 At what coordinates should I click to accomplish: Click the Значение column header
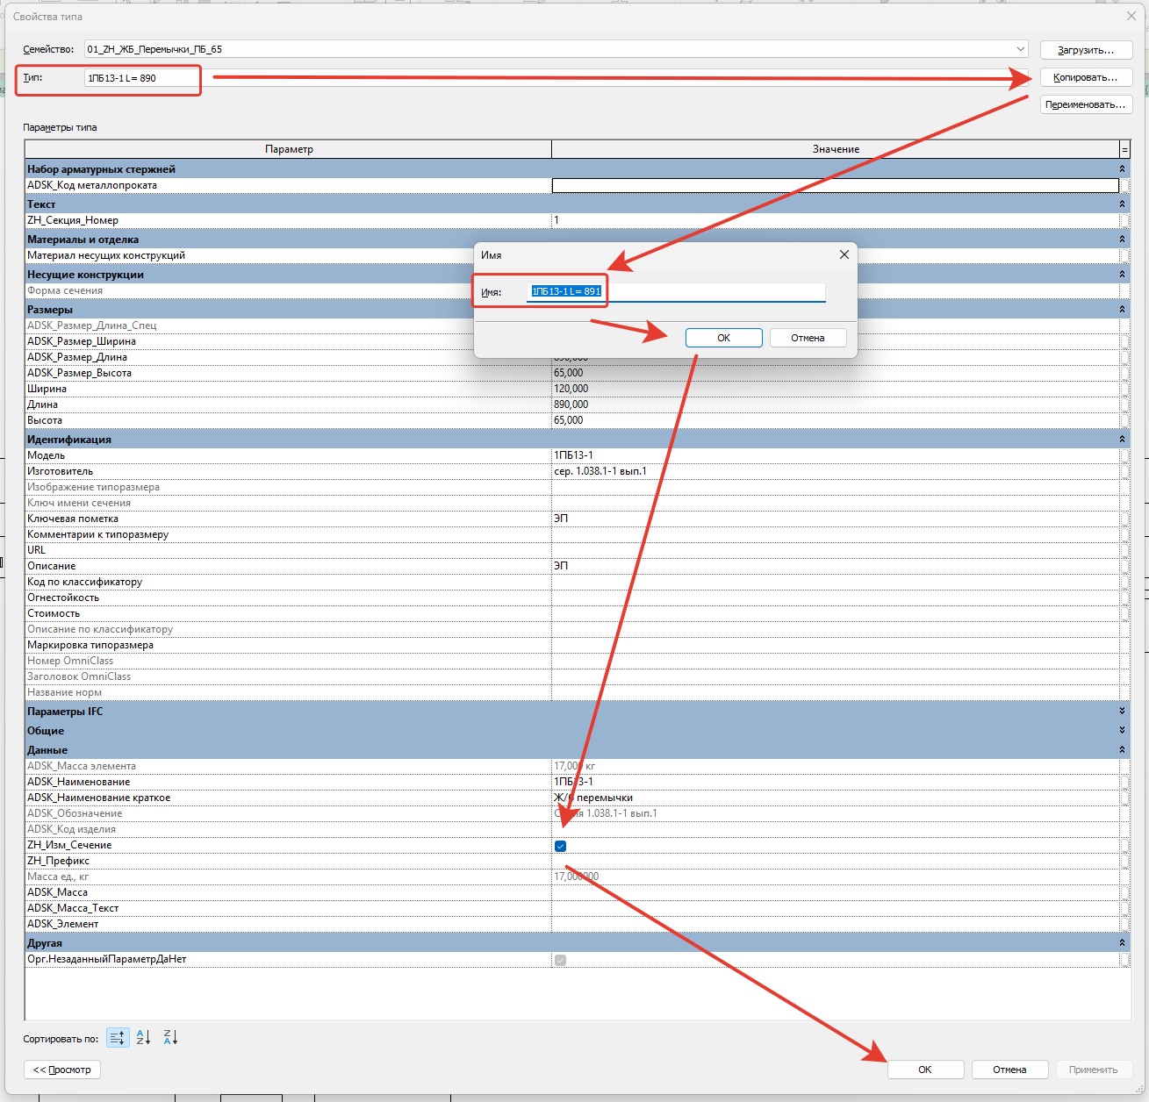(x=836, y=149)
